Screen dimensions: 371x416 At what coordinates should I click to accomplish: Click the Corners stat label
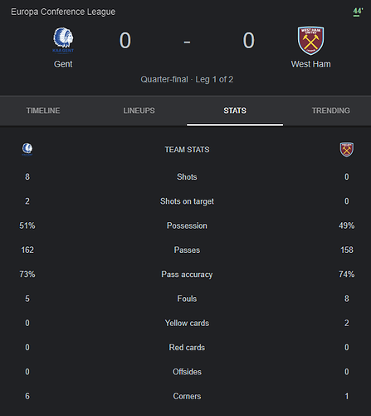pyautogui.click(x=187, y=396)
